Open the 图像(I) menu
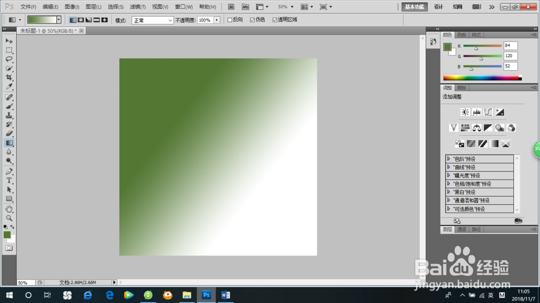The image size is (540, 303). point(72,7)
